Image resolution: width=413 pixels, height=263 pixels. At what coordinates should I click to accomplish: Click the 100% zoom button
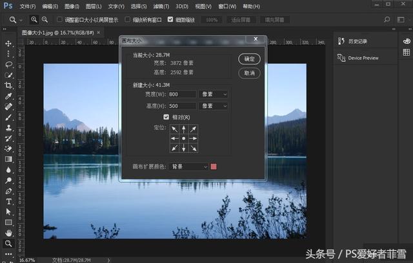[212, 20]
